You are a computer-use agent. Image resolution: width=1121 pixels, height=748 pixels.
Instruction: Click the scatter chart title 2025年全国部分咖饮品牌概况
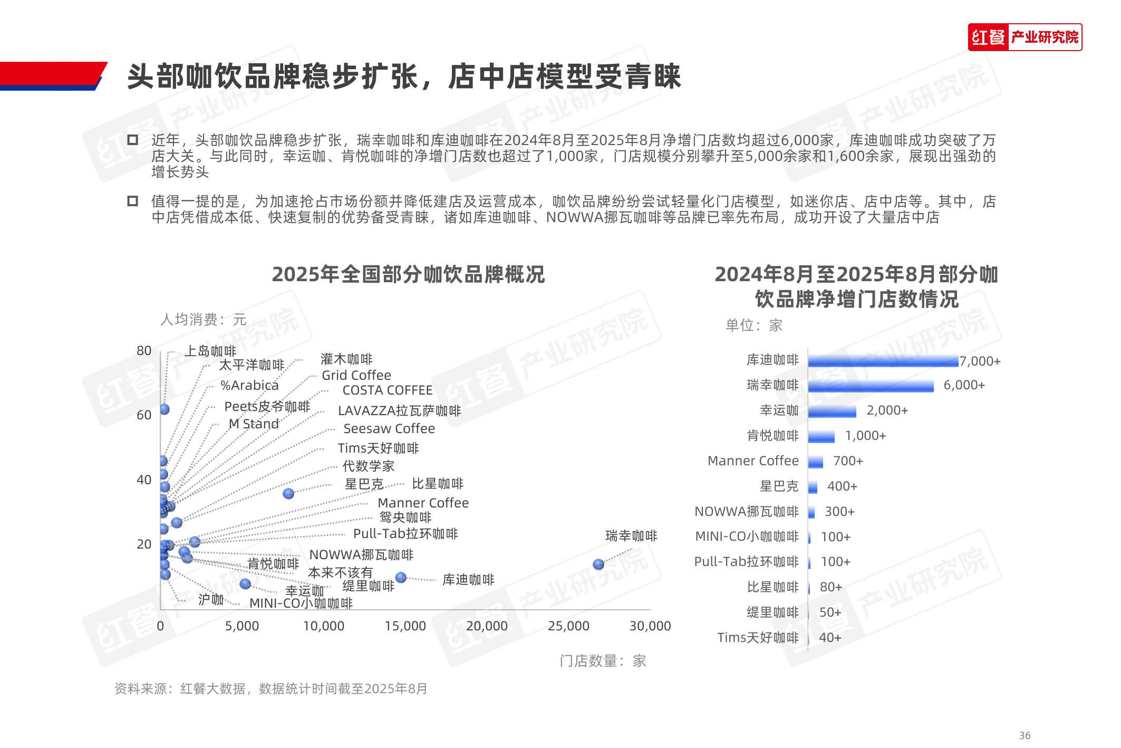[408, 274]
